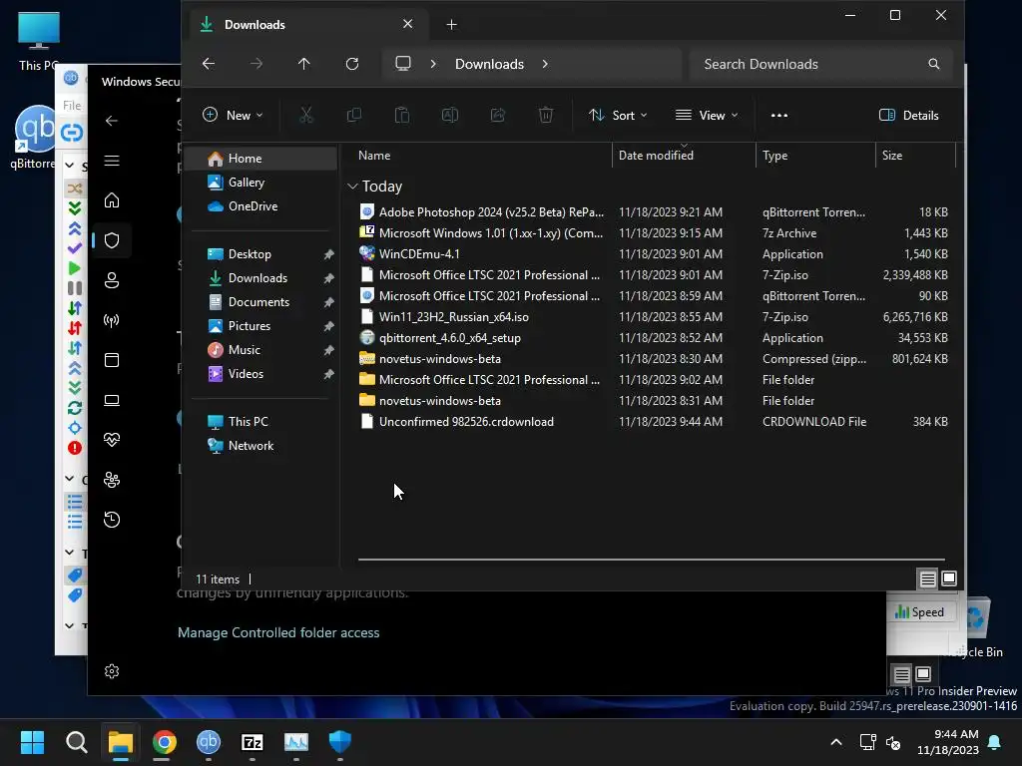Go back with the Explorer back arrow
Screen dimensions: 1022x766
209,64
